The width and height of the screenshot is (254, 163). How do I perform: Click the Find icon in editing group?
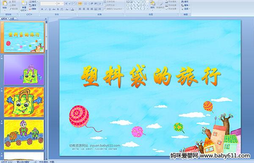pyautogui.click(x=185, y=2)
